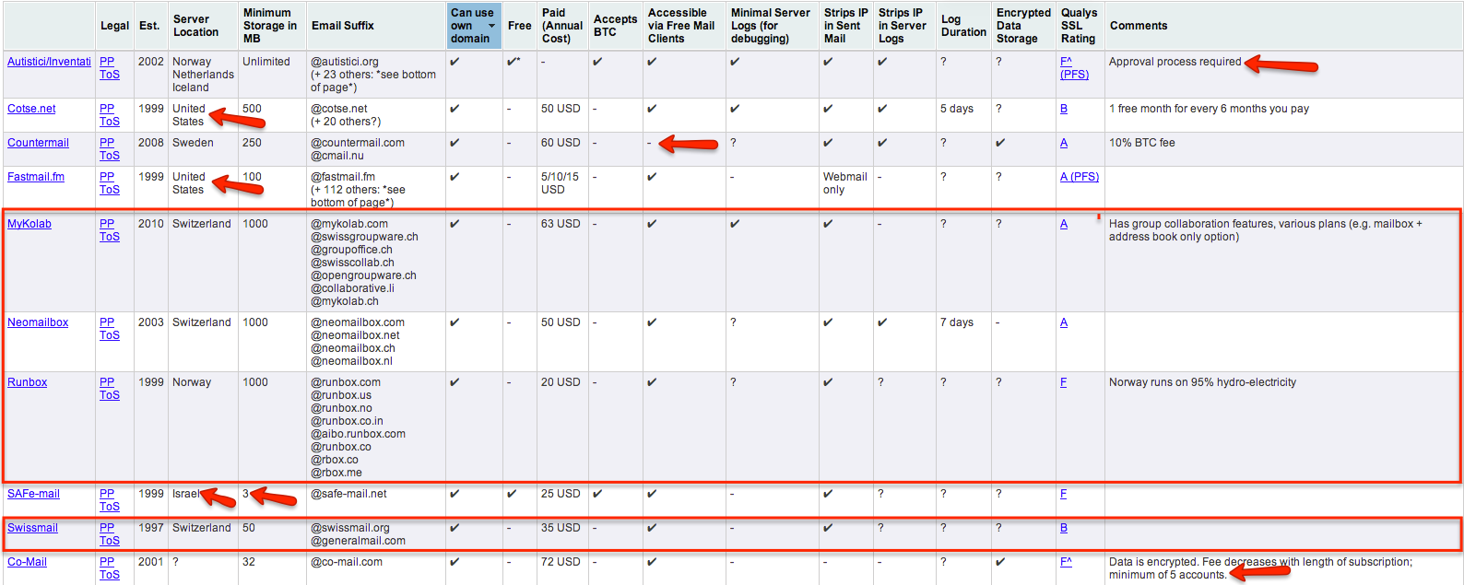Open the F SSL rating for SAFe-mail

pos(1064,494)
